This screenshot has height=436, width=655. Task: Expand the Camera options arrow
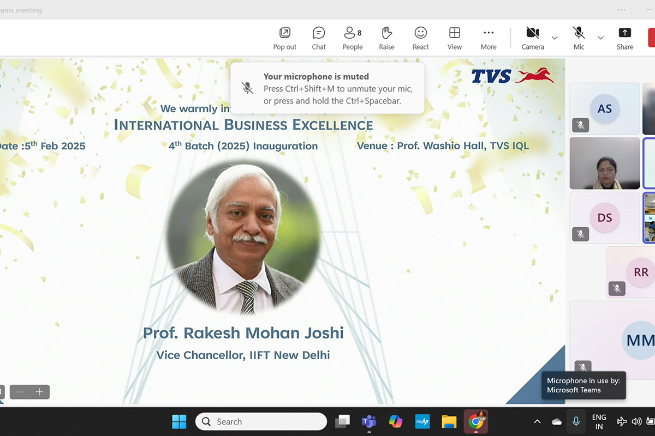point(555,38)
